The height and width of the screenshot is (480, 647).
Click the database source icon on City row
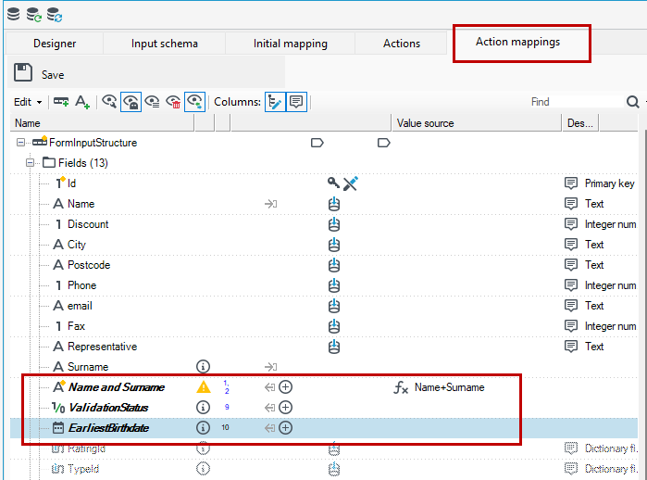click(334, 245)
